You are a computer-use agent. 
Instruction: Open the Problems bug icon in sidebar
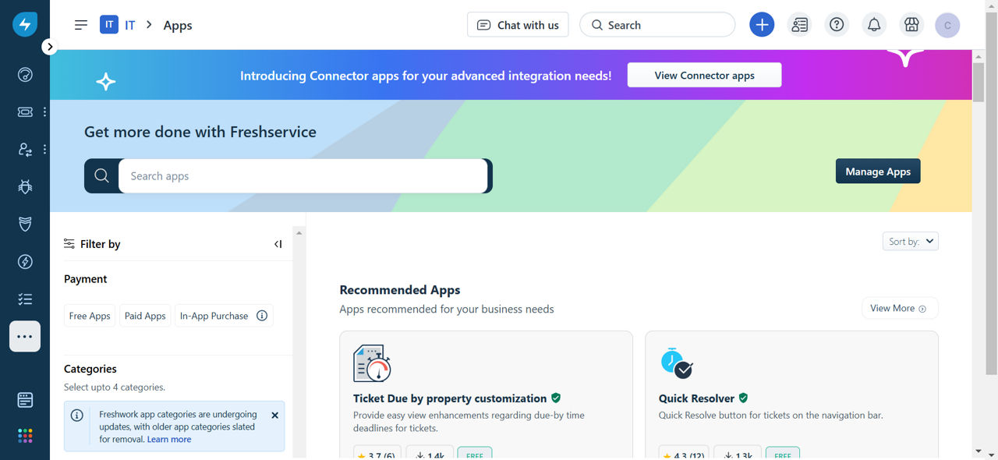(x=25, y=187)
